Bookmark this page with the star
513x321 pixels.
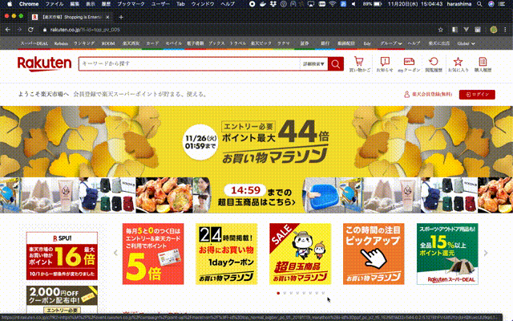click(x=441, y=30)
